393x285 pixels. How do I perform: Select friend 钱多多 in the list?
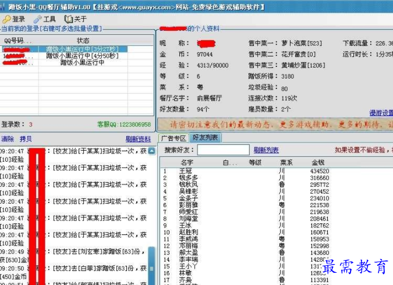click(189, 178)
